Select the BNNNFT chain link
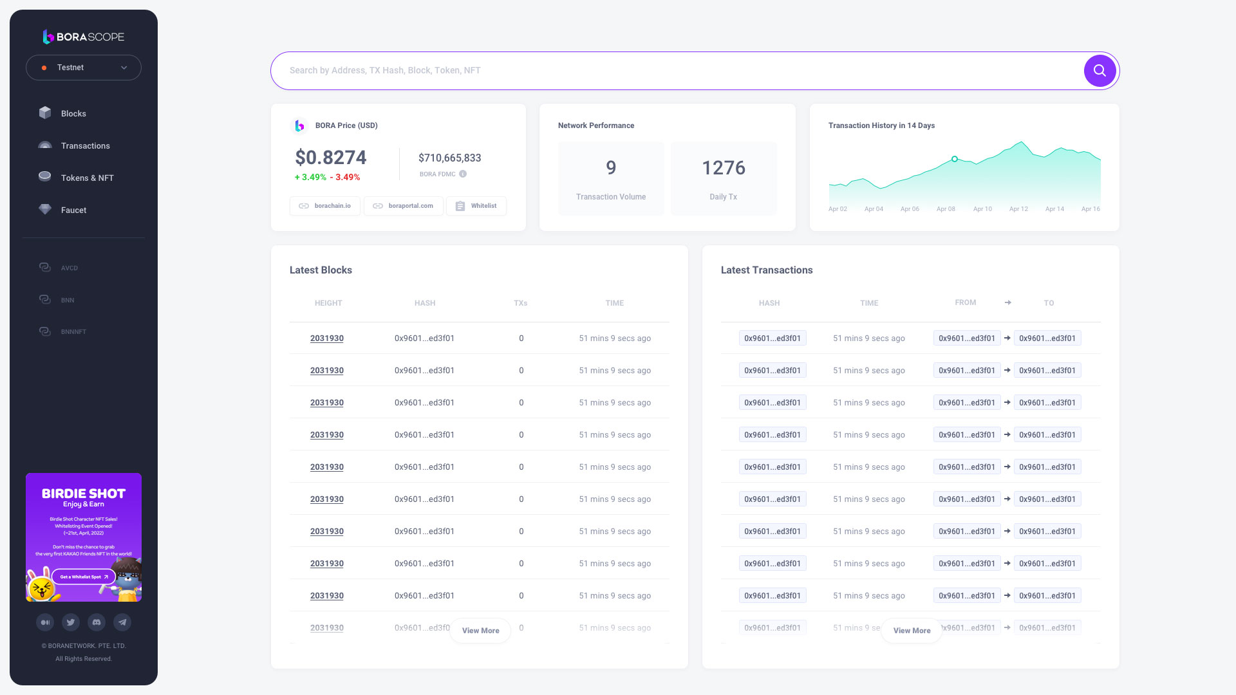This screenshot has height=695, width=1236. (73, 331)
